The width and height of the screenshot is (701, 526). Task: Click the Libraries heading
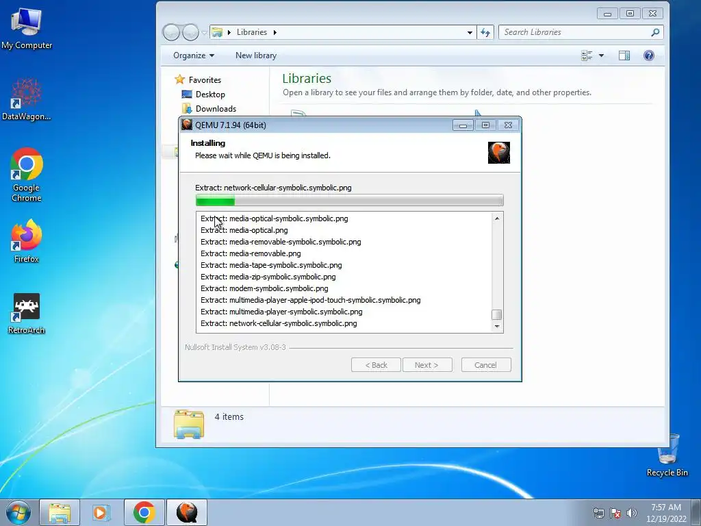[307, 78]
